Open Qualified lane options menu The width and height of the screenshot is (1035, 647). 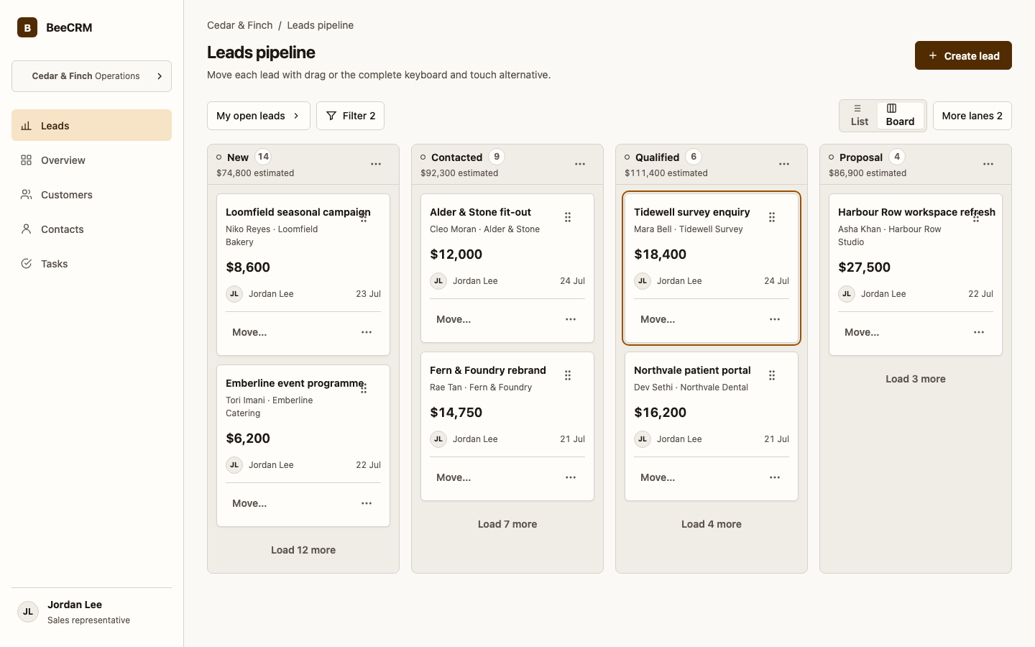784,164
